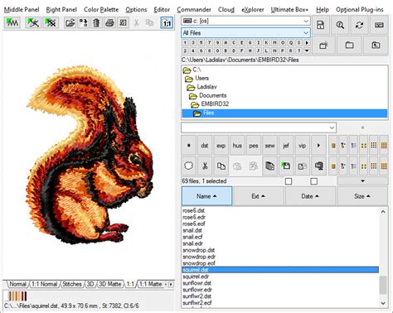Select the Users folder in the tree

pyautogui.click(x=201, y=78)
